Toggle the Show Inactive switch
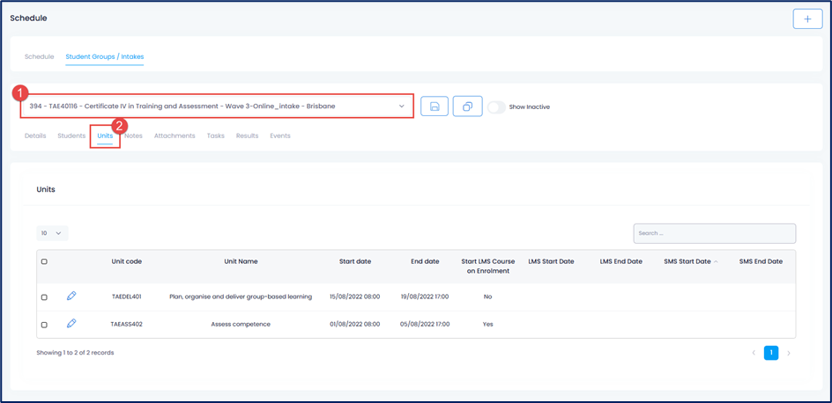Screen dimensions: 832x403 pos(497,107)
